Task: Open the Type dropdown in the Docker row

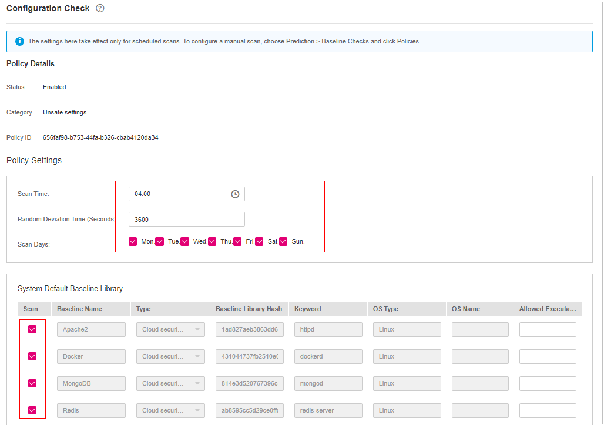Action: [170, 356]
